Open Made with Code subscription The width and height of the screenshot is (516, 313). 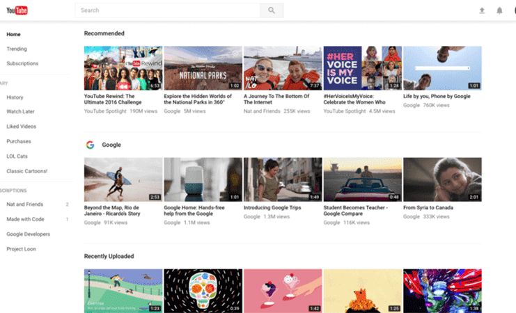[x=25, y=219]
